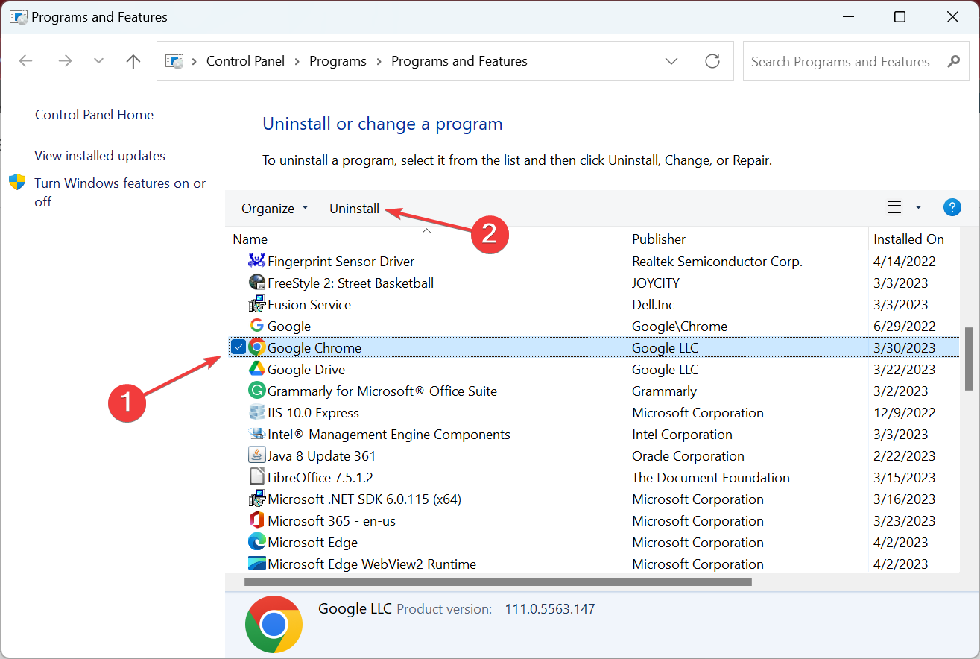
Task: Click the Google program icon in list
Action: [x=256, y=326]
